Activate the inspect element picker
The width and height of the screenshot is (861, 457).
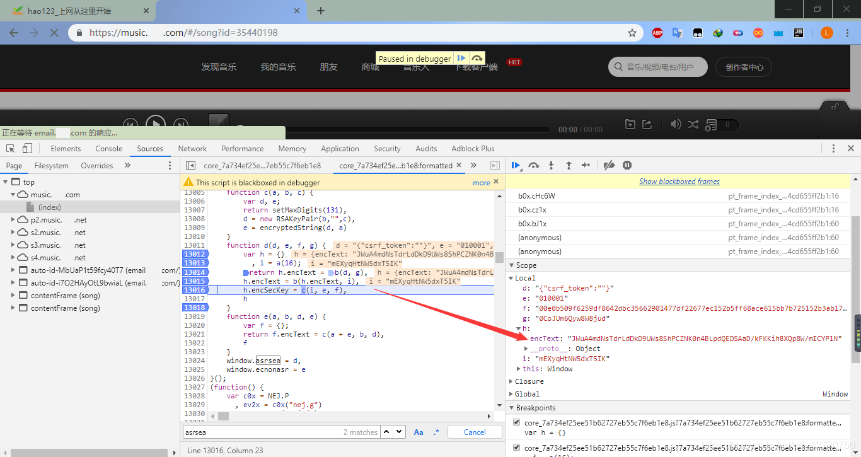click(x=11, y=149)
